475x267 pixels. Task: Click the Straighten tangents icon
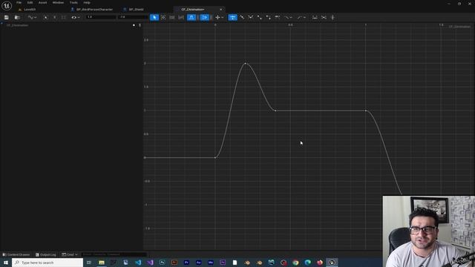coord(324,18)
